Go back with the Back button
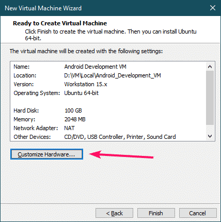The width and height of the screenshot is (221, 222). coord(114,213)
